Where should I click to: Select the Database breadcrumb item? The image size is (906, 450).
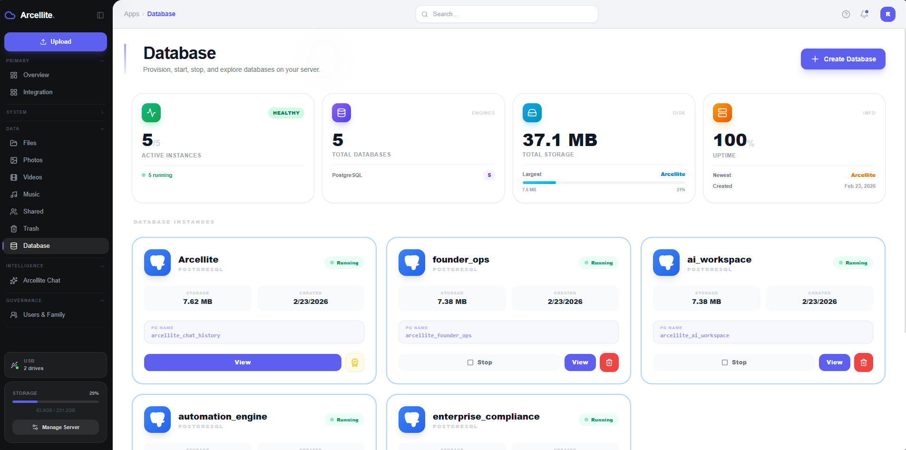pos(161,14)
